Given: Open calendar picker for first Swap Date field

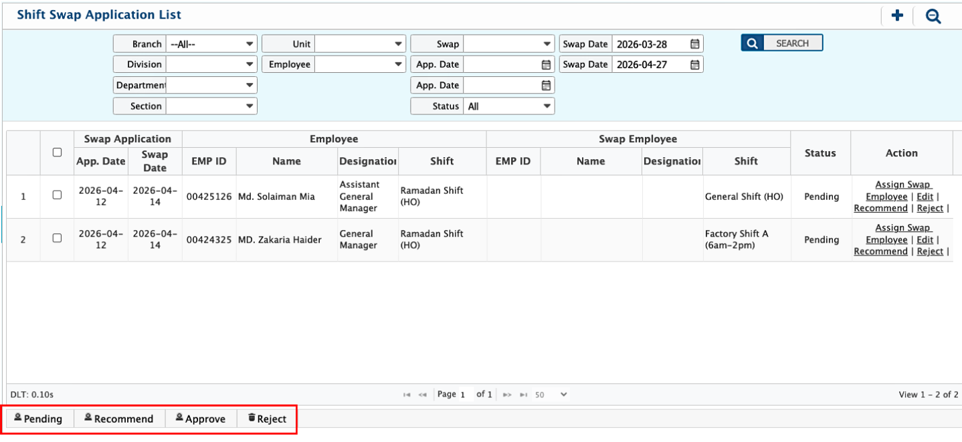Looking at the screenshot, I should [695, 44].
